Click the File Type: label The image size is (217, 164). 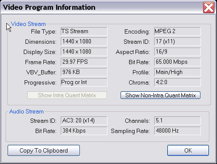point(44,32)
